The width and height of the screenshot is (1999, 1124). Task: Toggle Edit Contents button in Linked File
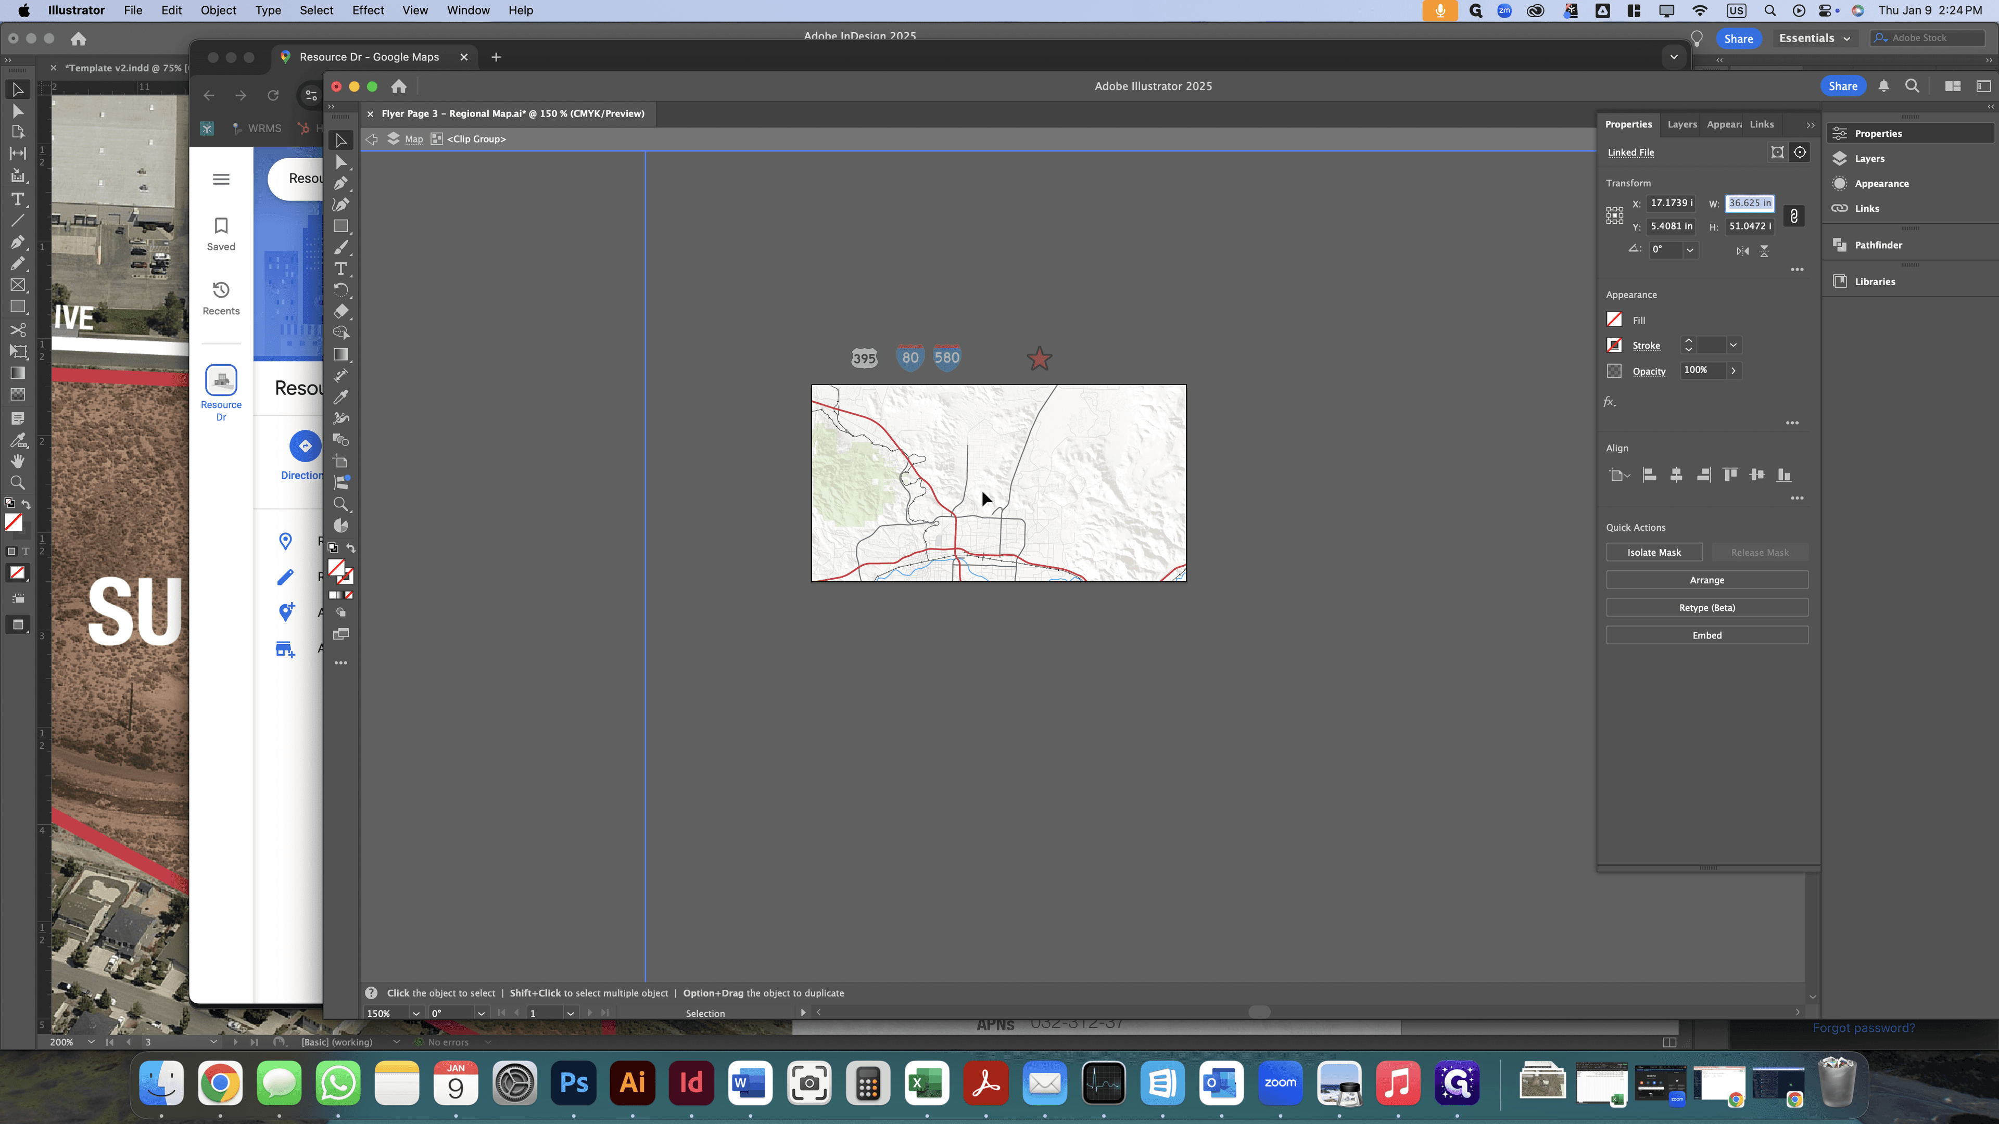tap(1800, 152)
